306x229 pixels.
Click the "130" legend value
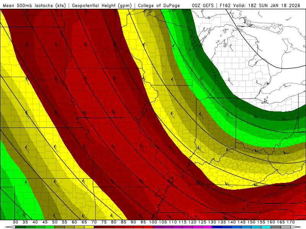tap(212, 222)
